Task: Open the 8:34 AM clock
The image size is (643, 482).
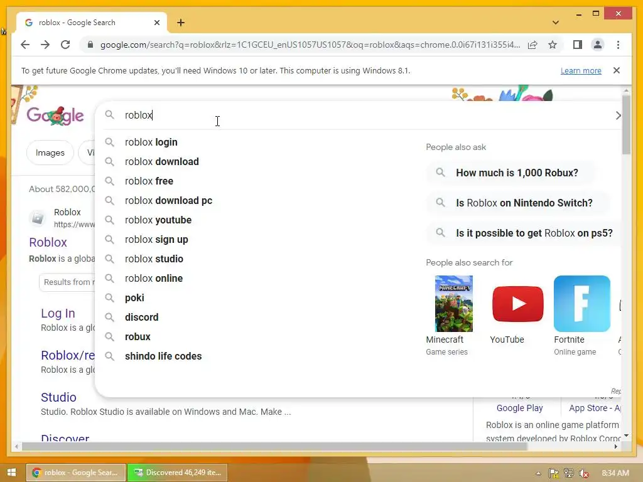Action: tap(615, 473)
